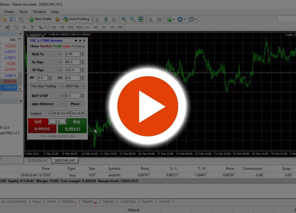Open the Journal terminal tab
Viewport: 296px width, 213px height.
click(x=164, y=201)
